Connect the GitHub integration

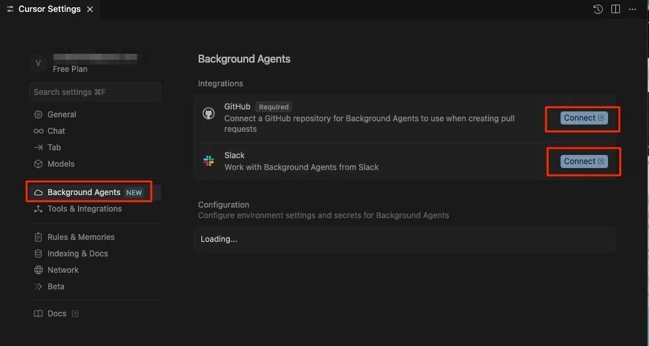pos(584,118)
